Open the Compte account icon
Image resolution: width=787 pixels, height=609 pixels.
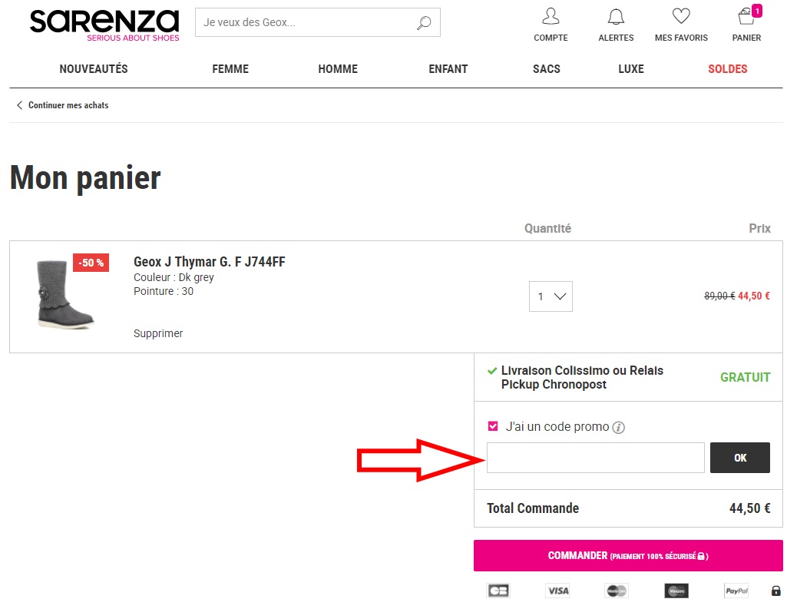click(551, 17)
